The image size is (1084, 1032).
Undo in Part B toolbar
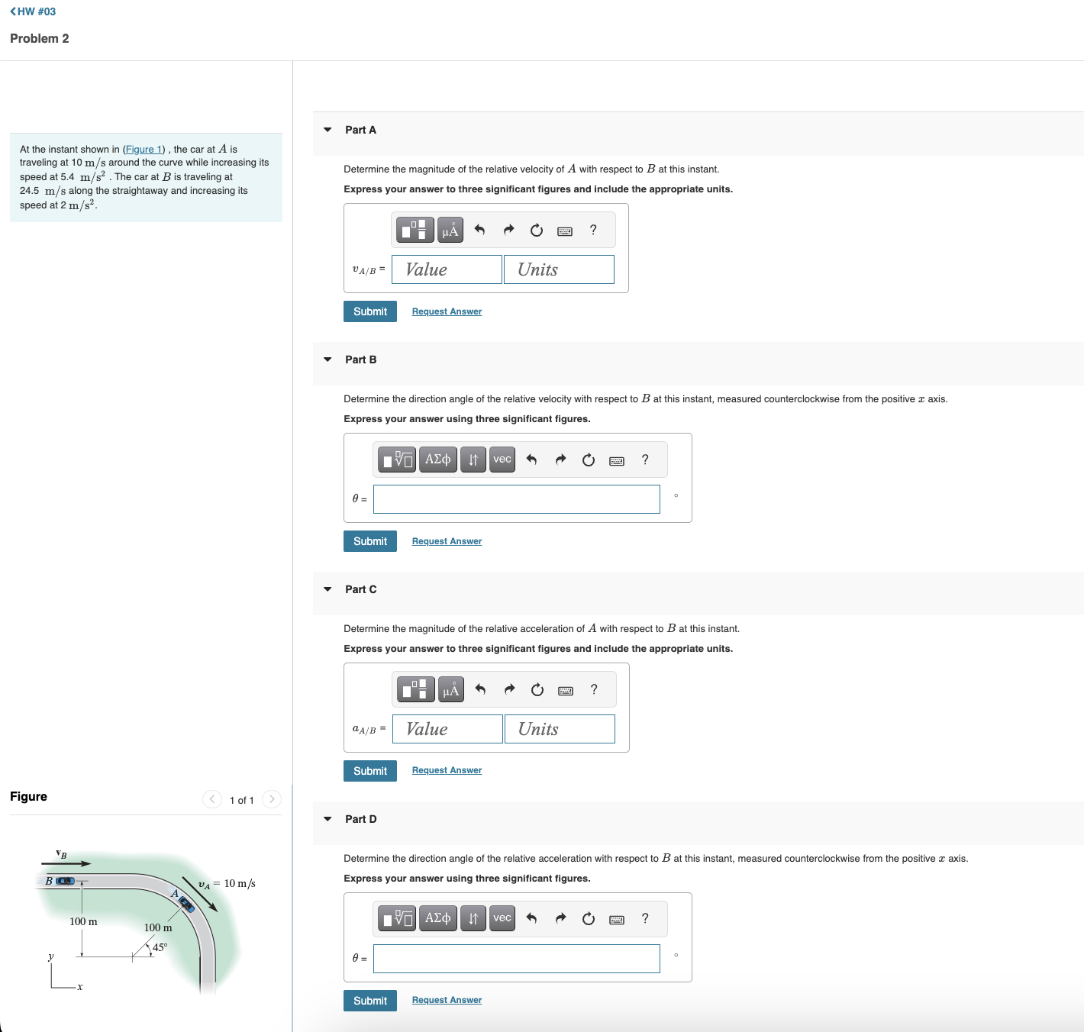[x=531, y=460]
